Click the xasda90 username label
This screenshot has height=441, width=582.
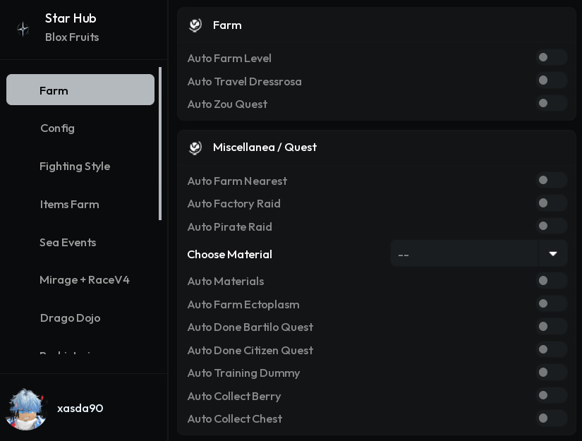[80, 409]
